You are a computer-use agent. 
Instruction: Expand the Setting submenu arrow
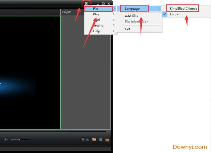click(x=114, y=25)
